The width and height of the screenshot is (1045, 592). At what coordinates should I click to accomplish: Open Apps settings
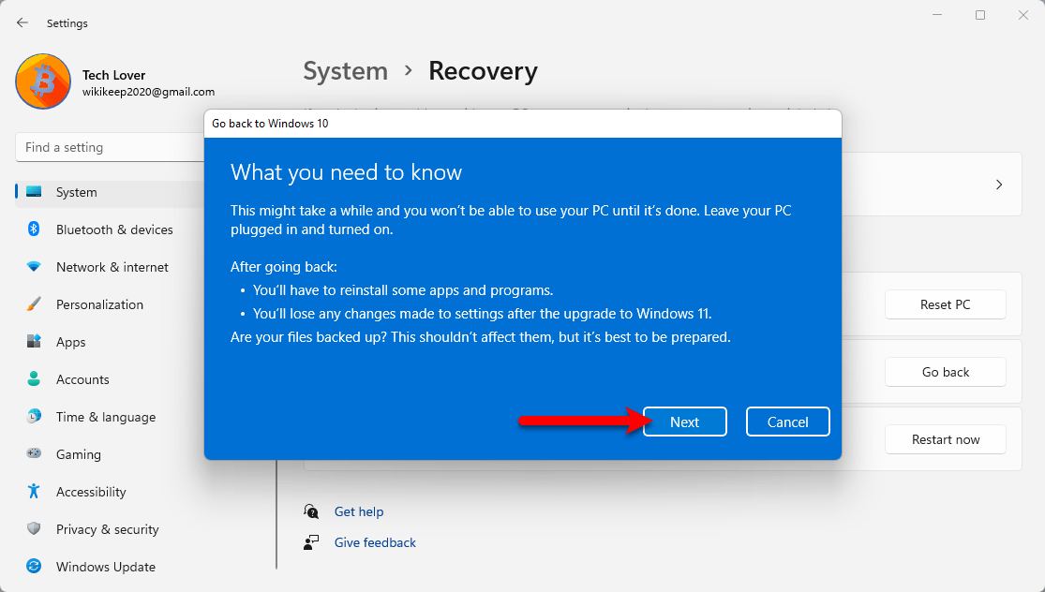click(x=70, y=342)
